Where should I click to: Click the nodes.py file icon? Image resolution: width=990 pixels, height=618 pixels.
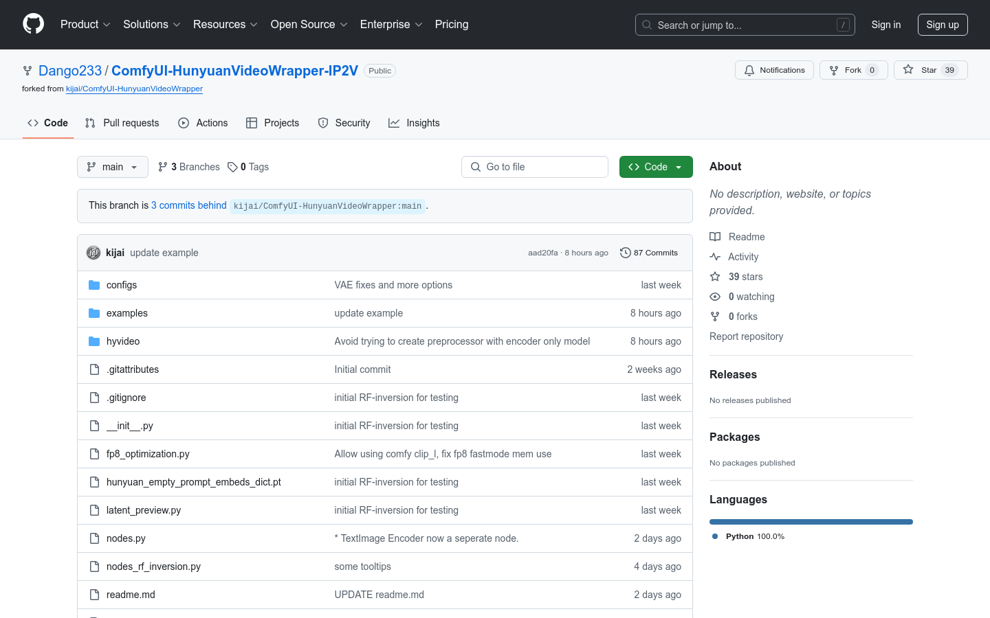point(94,538)
